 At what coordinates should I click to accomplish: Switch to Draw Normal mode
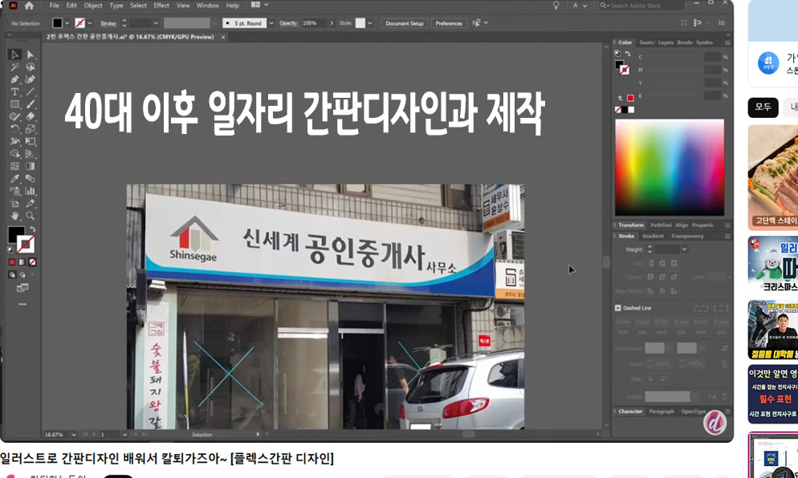(12, 275)
